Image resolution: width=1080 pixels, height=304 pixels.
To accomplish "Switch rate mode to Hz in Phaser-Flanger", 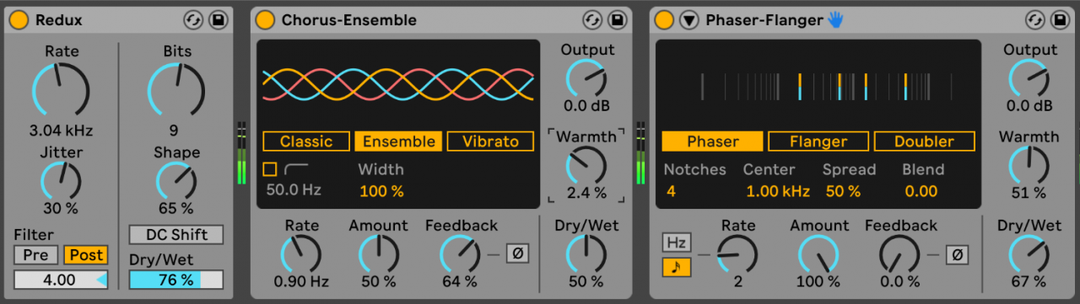I will pyautogui.click(x=676, y=243).
